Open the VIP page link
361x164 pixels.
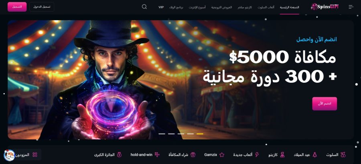pos(161,7)
